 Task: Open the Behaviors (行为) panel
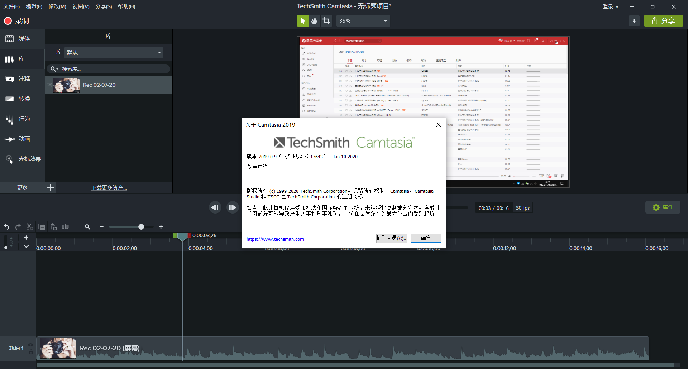click(22, 119)
